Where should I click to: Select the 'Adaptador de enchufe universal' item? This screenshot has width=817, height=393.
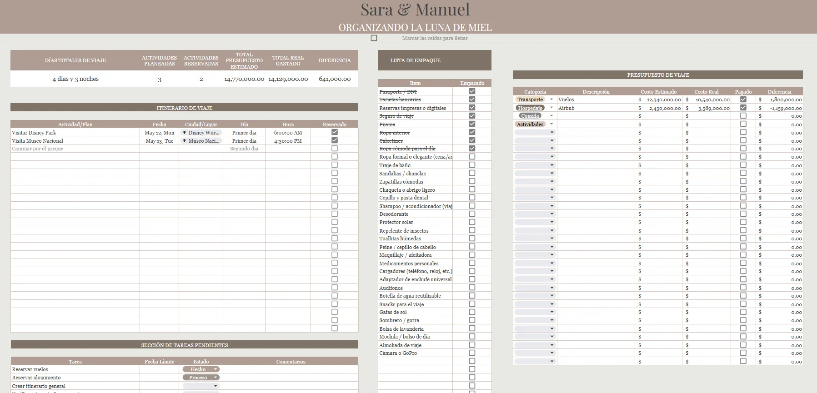click(415, 279)
